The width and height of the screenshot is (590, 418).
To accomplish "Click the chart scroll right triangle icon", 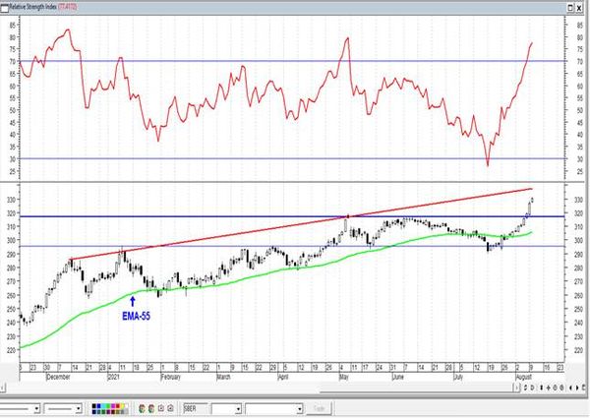I will tap(577, 388).
